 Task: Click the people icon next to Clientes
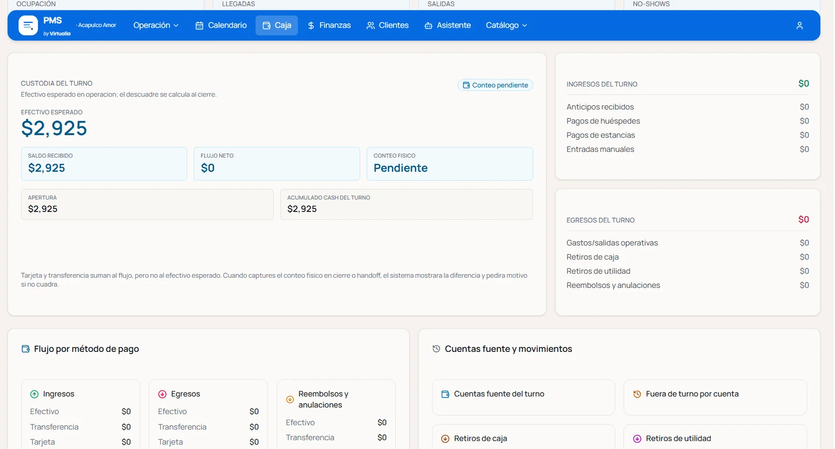[371, 26]
